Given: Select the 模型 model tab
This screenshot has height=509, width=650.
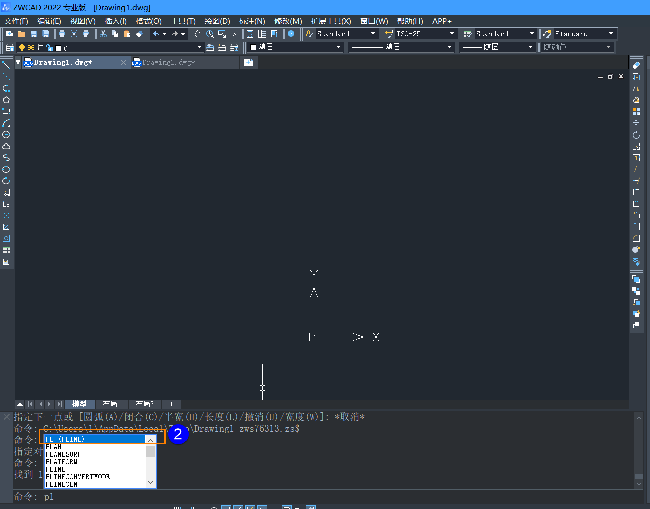Looking at the screenshot, I should [x=79, y=404].
